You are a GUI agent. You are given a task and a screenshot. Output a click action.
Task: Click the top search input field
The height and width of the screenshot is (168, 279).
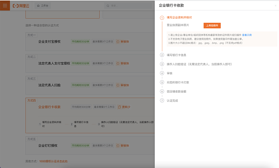pyautogui.click(x=128, y=6)
